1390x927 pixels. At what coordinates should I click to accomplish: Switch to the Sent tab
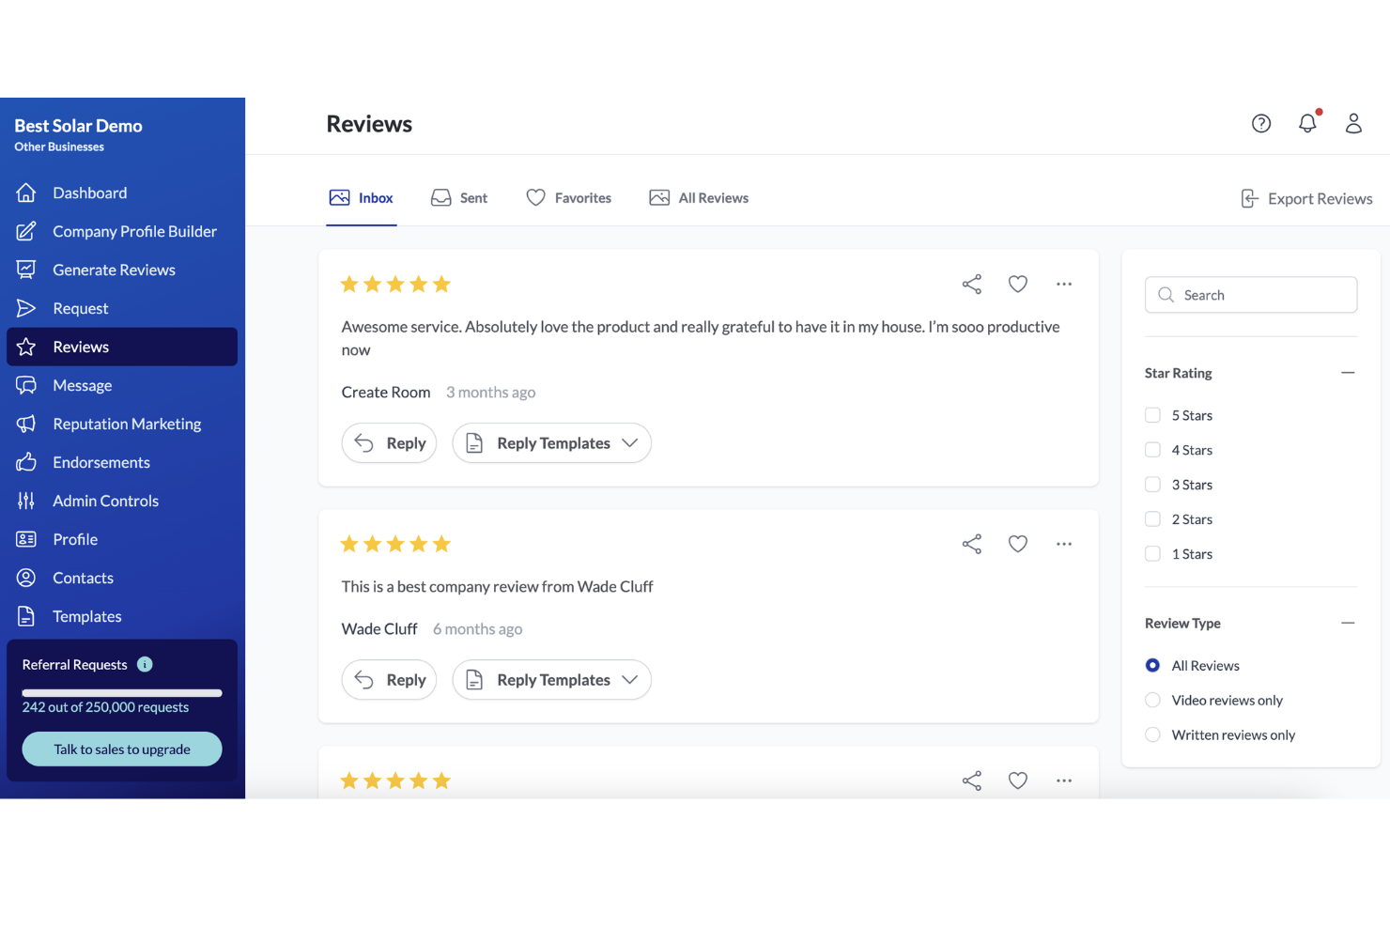click(459, 197)
